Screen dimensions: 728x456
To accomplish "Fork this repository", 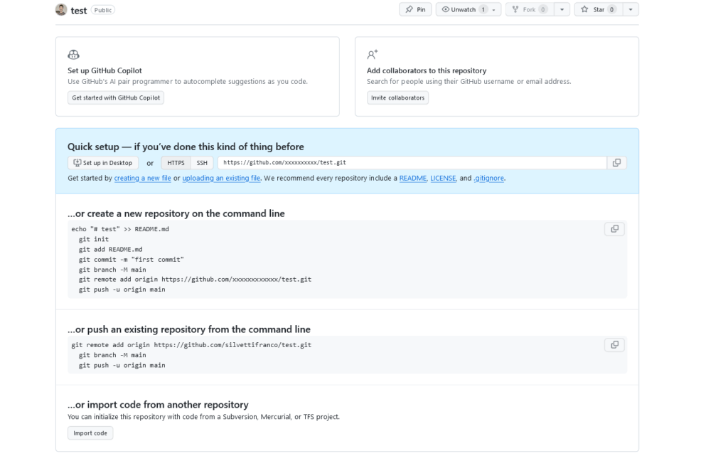I will tap(530, 9).
